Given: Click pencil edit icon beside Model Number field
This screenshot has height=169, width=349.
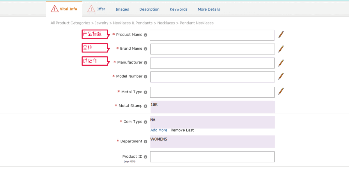Looking at the screenshot, I should click(x=281, y=76).
